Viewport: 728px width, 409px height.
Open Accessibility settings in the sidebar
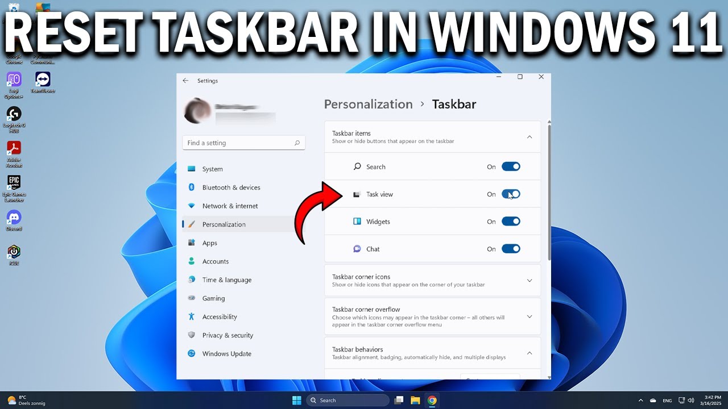coord(243,316)
